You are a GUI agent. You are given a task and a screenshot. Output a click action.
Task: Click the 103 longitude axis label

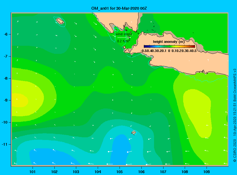coord(76,172)
